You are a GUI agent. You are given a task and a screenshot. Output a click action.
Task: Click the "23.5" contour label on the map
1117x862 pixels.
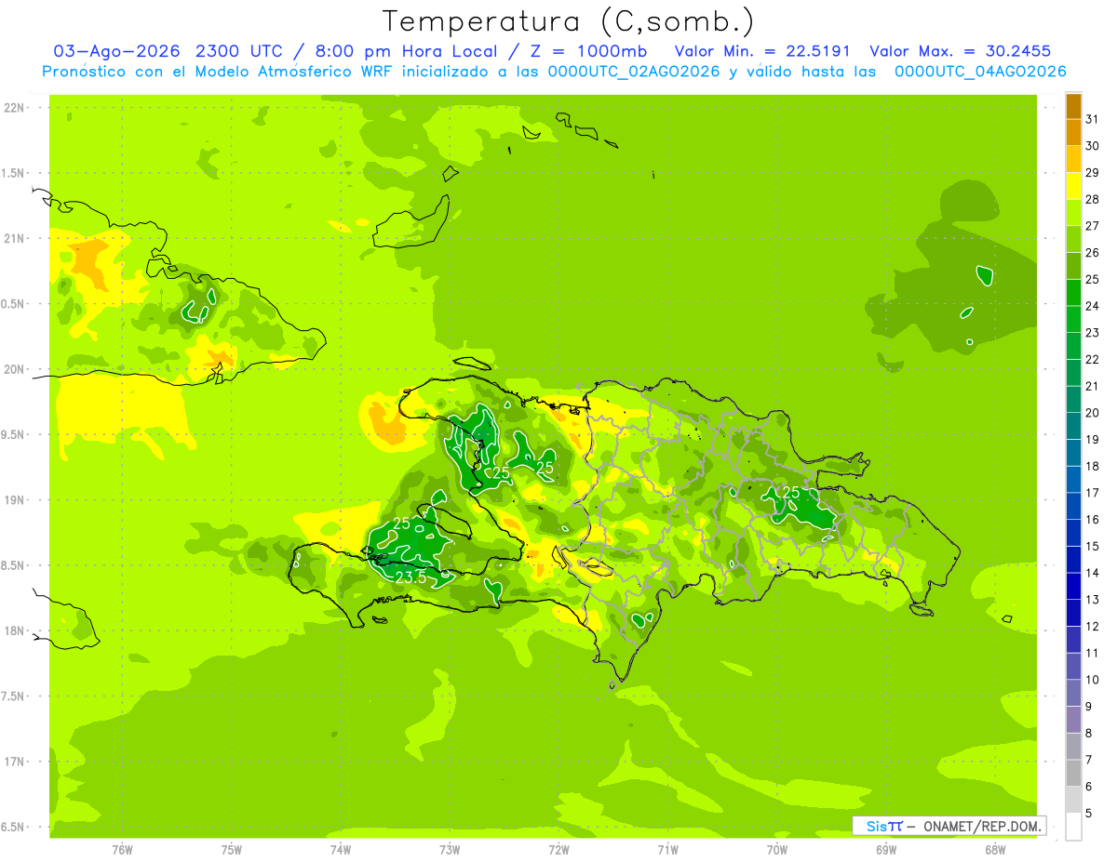[410, 577]
